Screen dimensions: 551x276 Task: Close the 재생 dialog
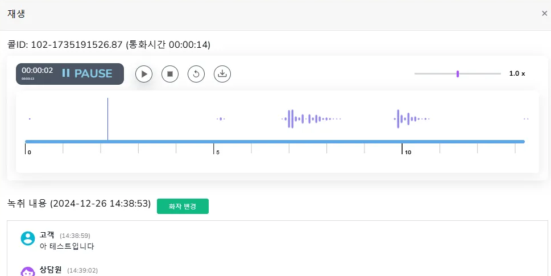point(544,14)
